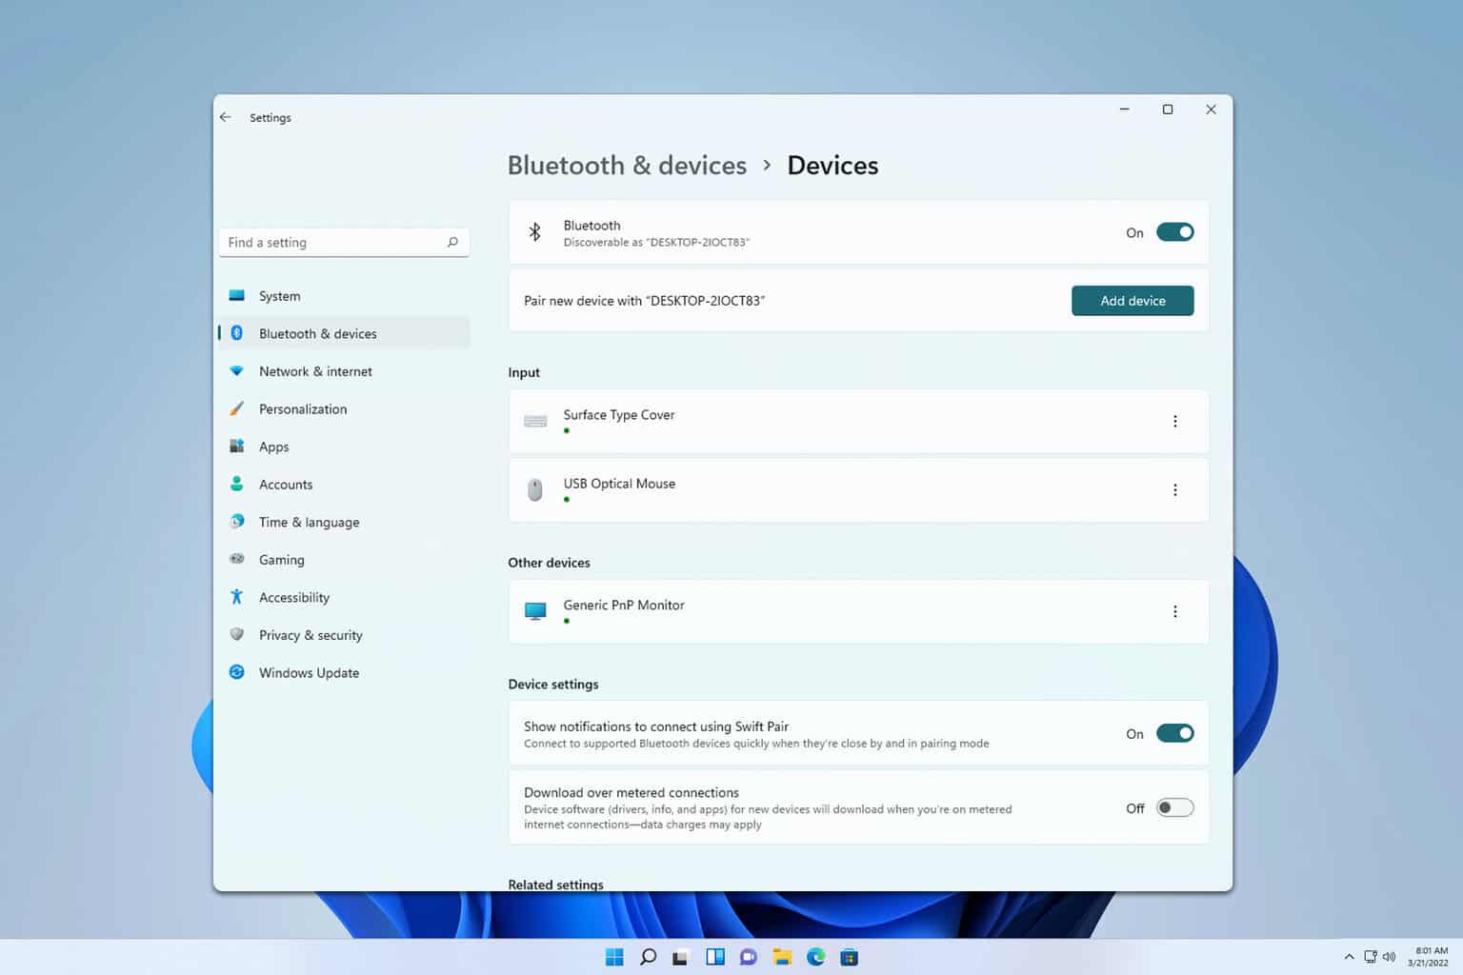Show hidden icons in system tray
Viewport: 1463px width, 975px height.
pos(1349,957)
